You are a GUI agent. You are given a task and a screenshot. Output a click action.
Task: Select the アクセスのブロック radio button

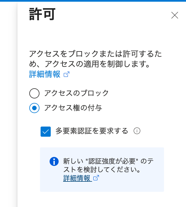pyautogui.click(x=34, y=93)
